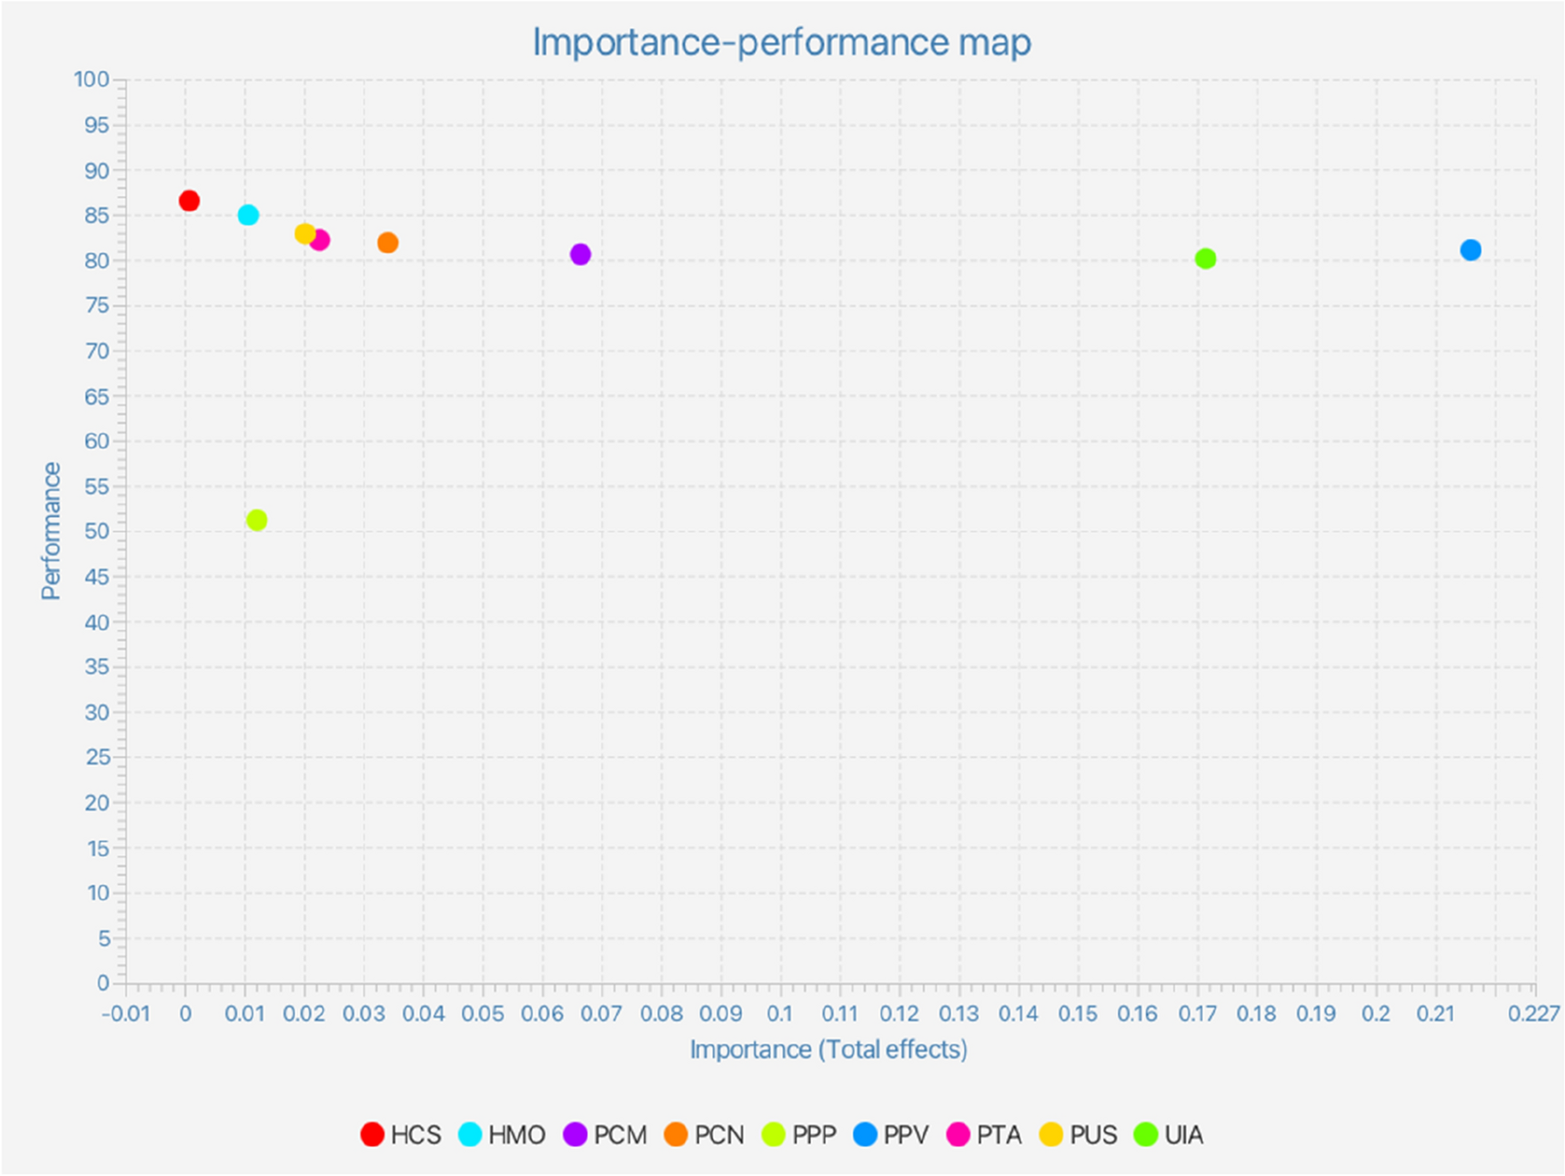
Task: Select the green UIA legend marker
Action: (x=1147, y=1134)
